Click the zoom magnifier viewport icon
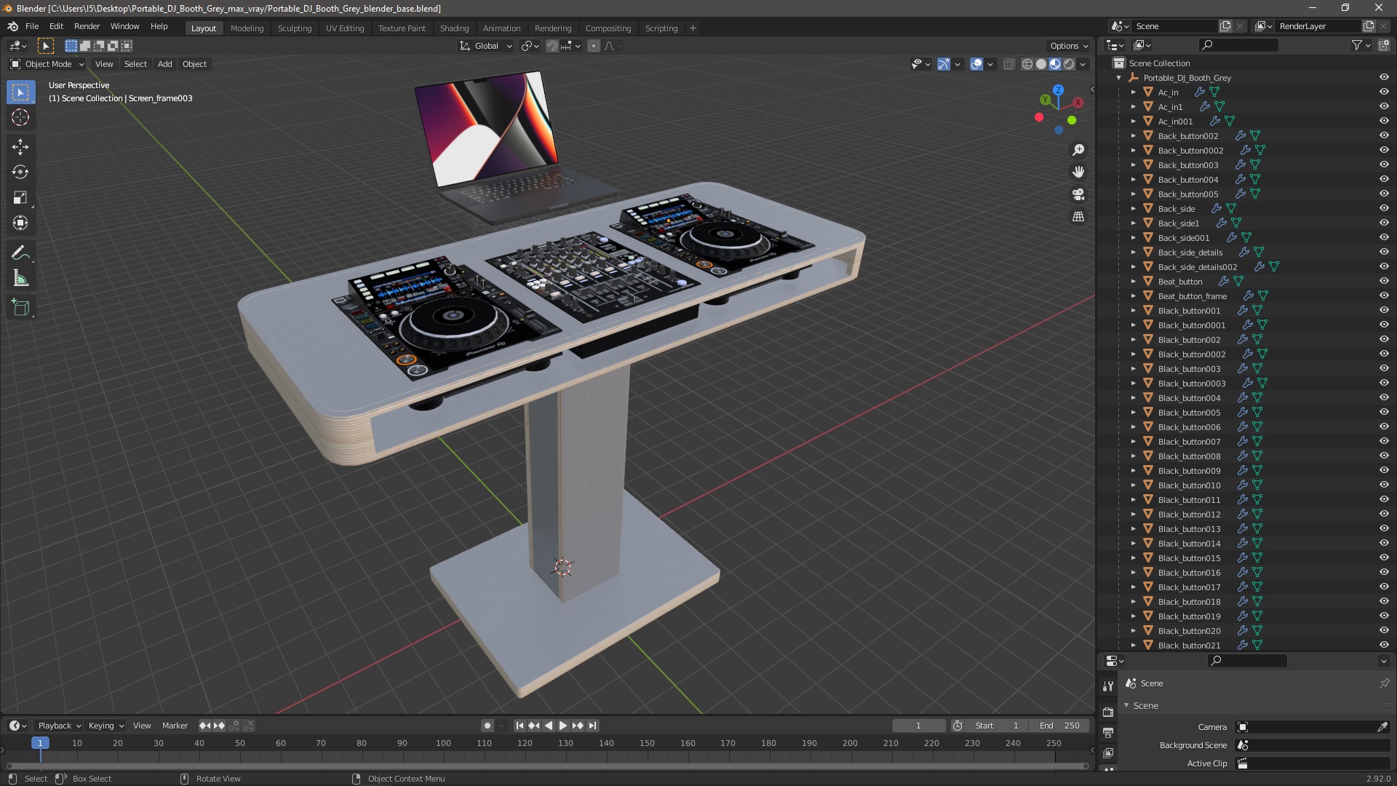The height and width of the screenshot is (786, 1397). tap(1078, 150)
